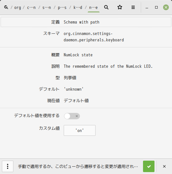Minimize the dconf editor window
The height and width of the screenshot is (174, 172).
click(147, 8)
